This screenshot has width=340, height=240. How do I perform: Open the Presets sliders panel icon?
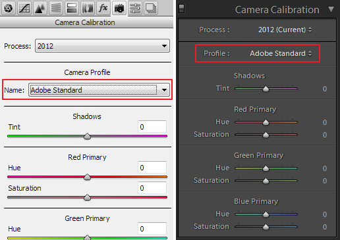tap(135, 9)
